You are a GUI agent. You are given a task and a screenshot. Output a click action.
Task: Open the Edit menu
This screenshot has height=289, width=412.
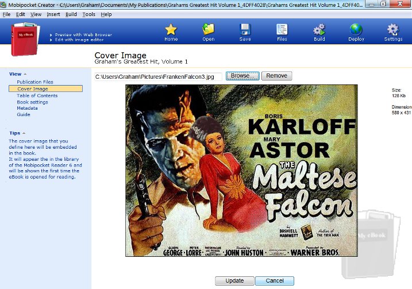[x=21, y=14]
